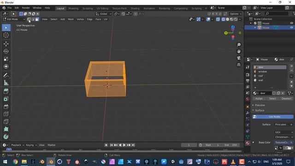This screenshot has width=295, height=166.
Task: Select the Knife tool
Action: (6, 122)
